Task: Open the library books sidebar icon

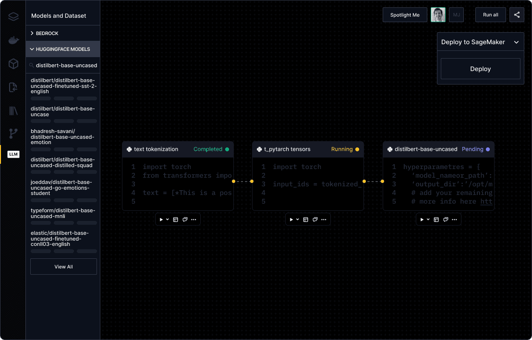Action: pyautogui.click(x=13, y=110)
